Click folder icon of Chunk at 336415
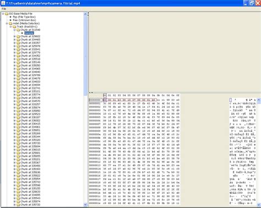261x208 pixels. point(18,124)
